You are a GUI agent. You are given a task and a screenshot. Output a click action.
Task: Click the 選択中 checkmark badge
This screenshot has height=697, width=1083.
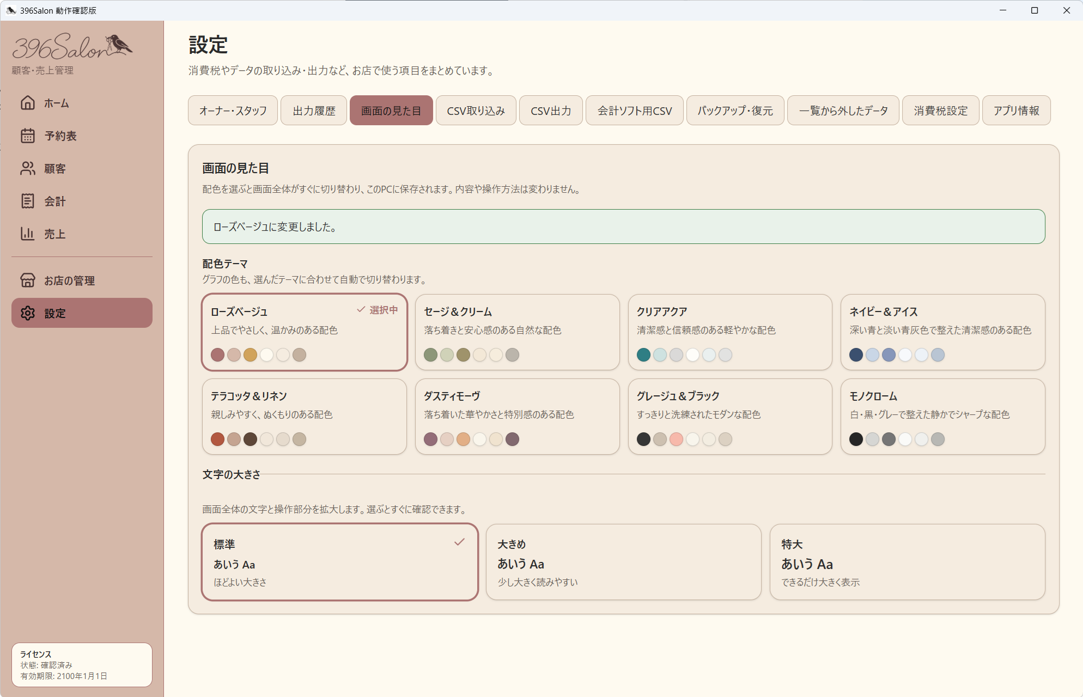pos(377,310)
